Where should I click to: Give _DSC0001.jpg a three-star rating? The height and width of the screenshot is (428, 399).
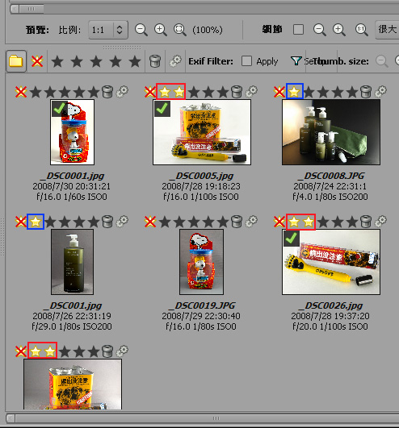click(x=65, y=92)
